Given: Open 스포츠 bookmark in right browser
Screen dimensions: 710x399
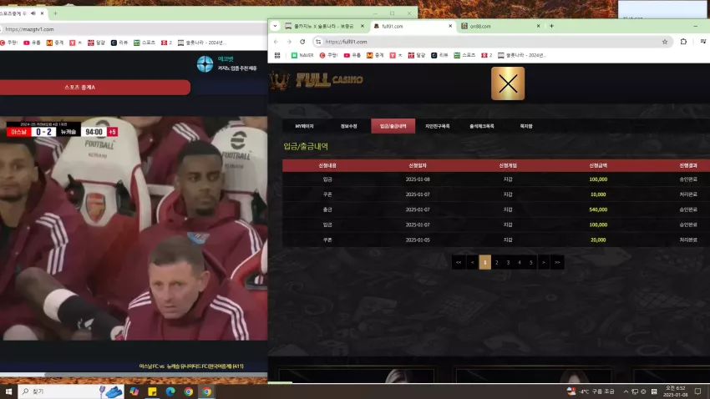Looking at the screenshot, I should (x=464, y=55).
